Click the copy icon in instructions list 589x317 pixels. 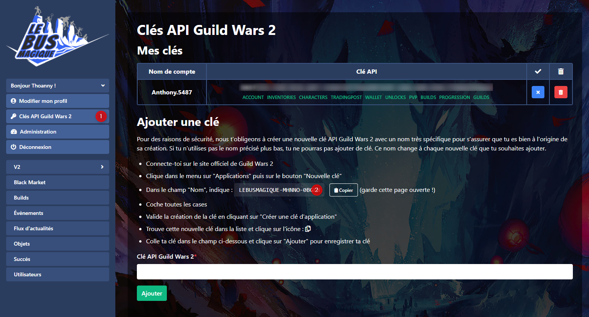(308, 229)
